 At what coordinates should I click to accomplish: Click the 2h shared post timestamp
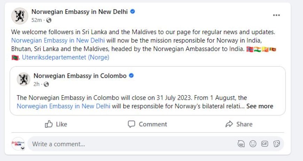click(x=37, y=84)
